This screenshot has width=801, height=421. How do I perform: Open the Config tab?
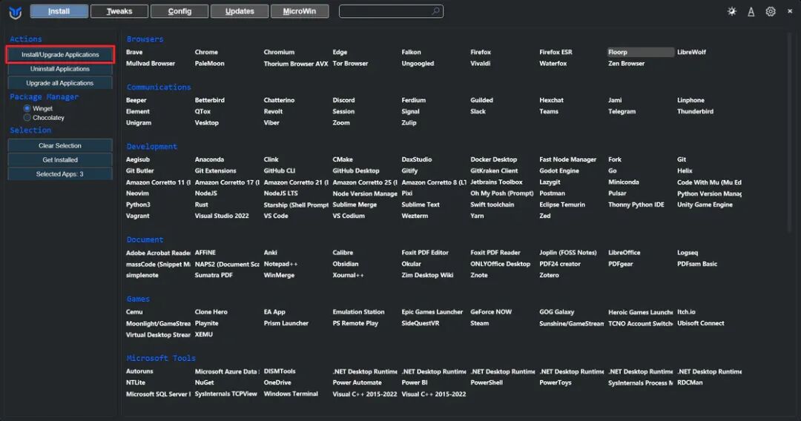(x=179, y=11)
